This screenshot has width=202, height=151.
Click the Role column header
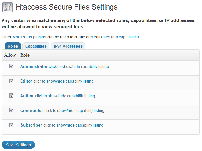(25, 55)
